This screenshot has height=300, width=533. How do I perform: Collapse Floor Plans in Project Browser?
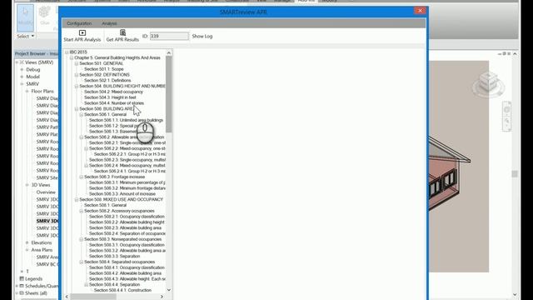coord(27,91)
